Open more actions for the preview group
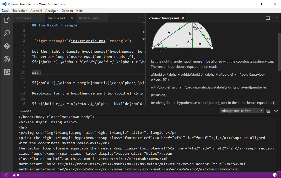This screenshot has height=178, width=281. pos(276,18)
